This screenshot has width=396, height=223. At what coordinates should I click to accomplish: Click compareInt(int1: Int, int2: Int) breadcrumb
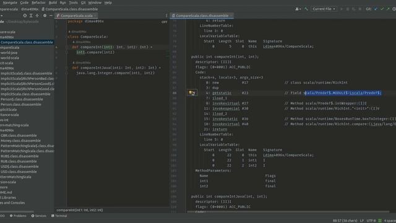tap(80, 210)
